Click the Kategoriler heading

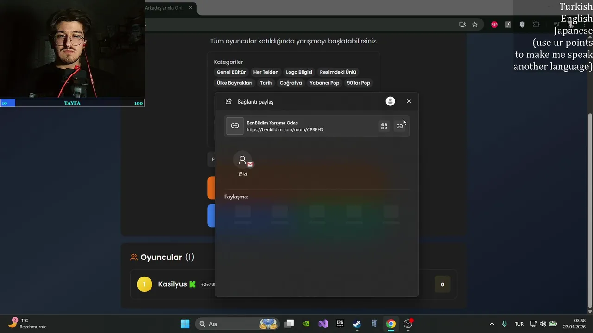tap(228, 62)
